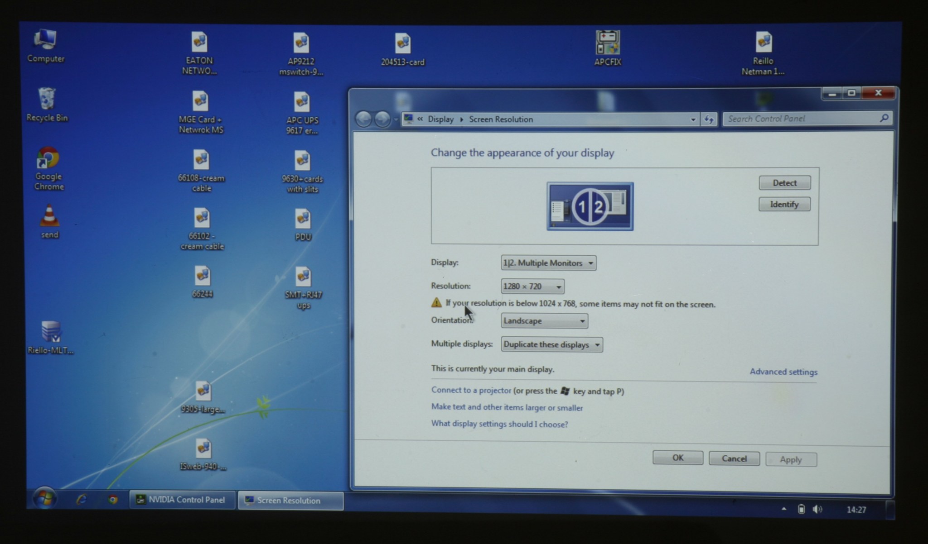The height and width of the screenshot is (544, 928).
Task: Select the Riello-MLT desktop icon
Action: click(50, 338)
